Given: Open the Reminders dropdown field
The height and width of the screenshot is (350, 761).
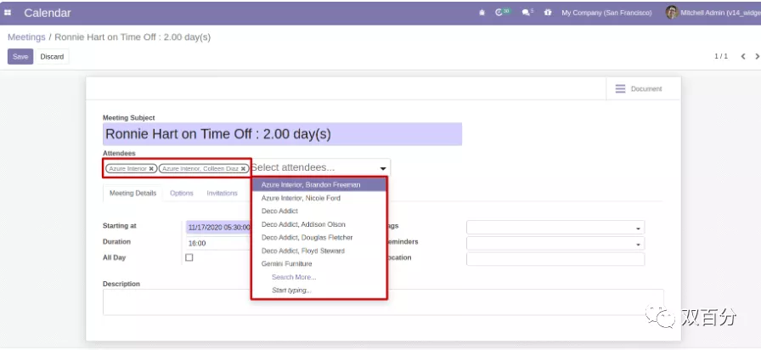Looking at the screenshot, I should point(555,243).
